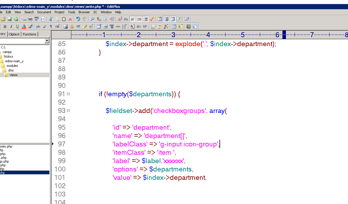The width and height of the screenshot is (348, 204).
Task: Redo with the grayed arrow icon
Action: (85, 19)
